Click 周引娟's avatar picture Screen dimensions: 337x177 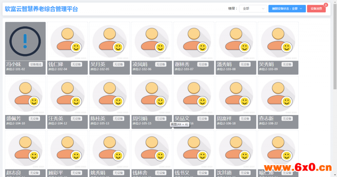152,96
